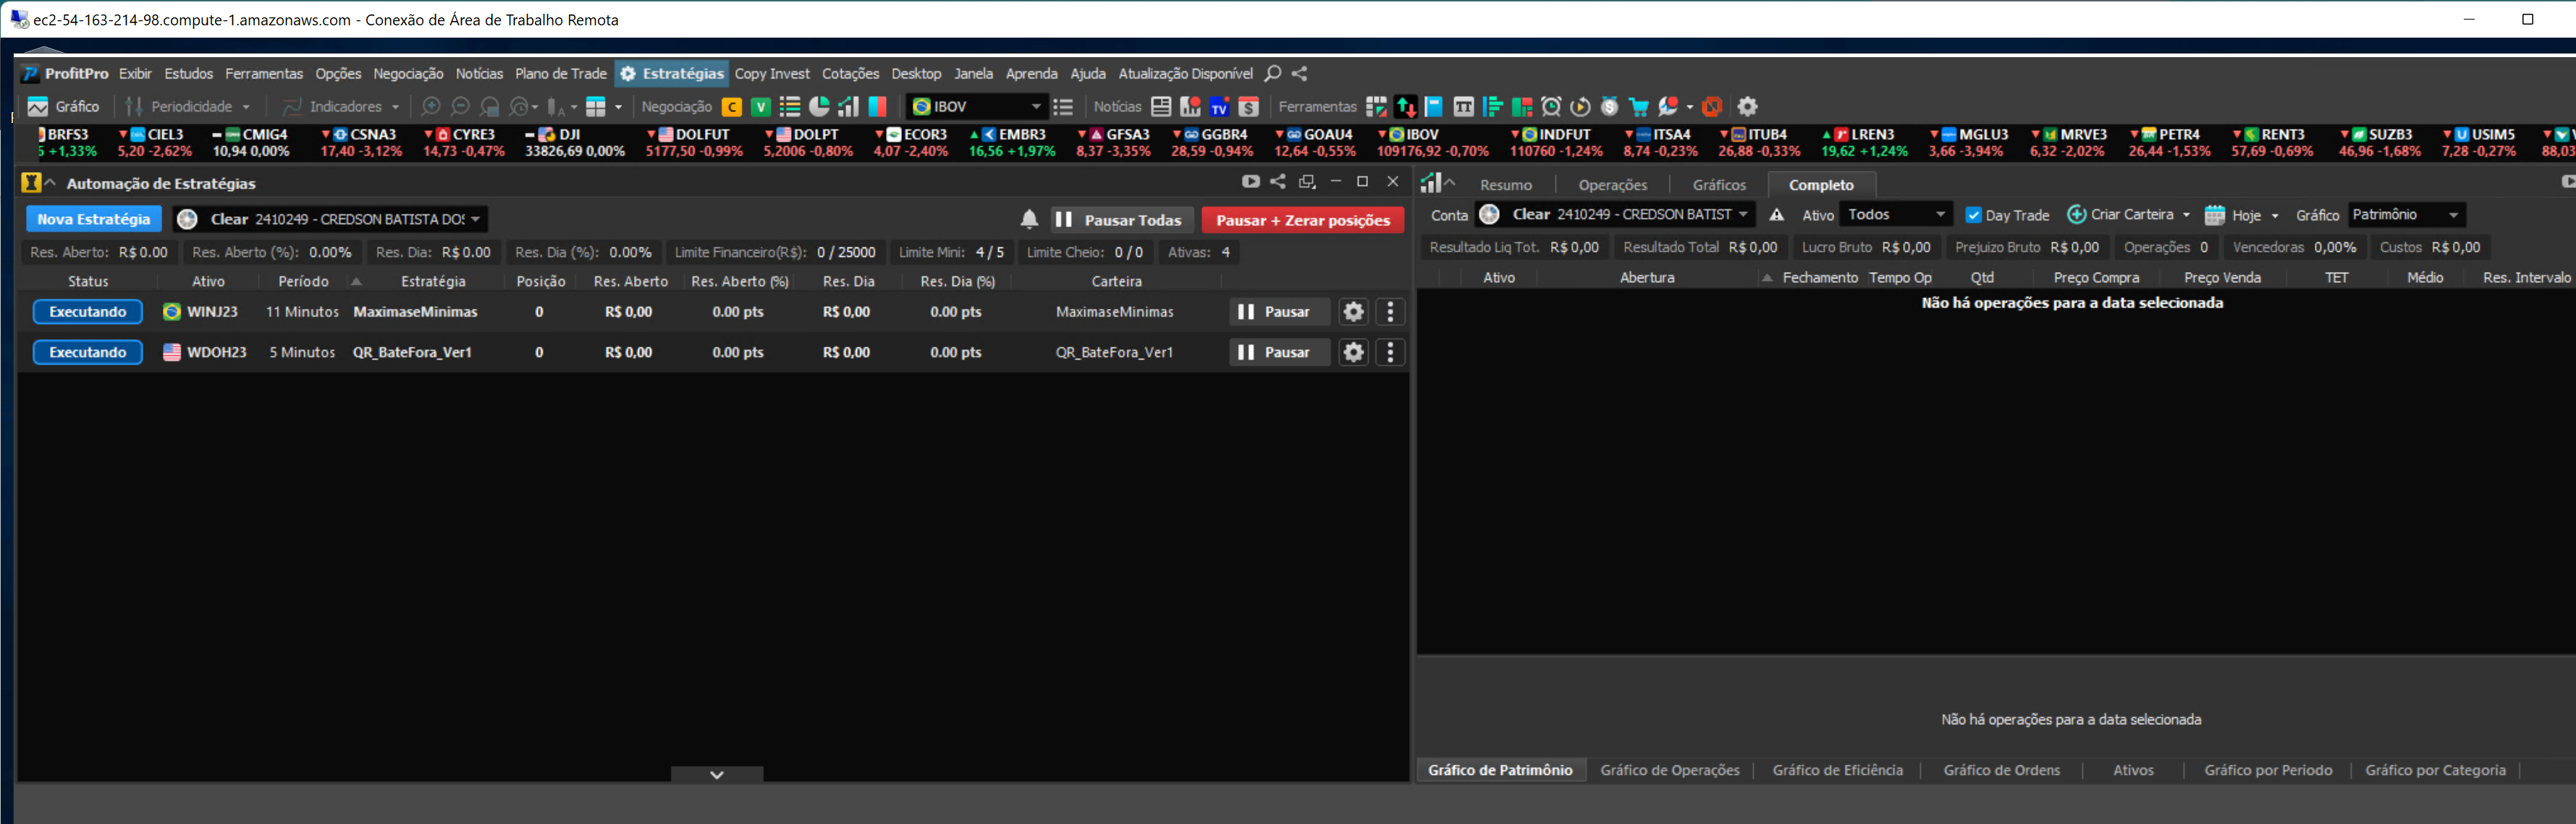Click the green-red up/down arrows icon in Ferramentas
This screenshot has width=2576, height=824.
pos(1406,107)
